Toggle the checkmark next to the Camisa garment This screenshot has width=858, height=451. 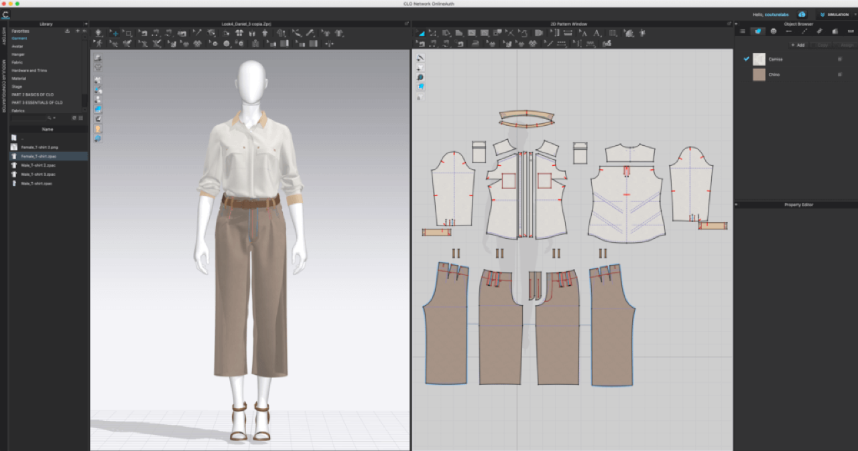pyautogui.click(x=746, y=59)
